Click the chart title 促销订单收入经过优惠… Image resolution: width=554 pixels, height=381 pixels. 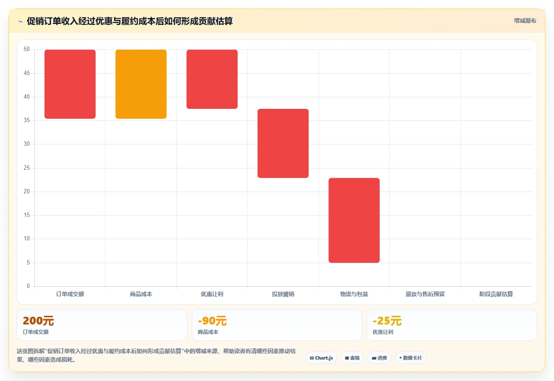click(x=130, y=21)
